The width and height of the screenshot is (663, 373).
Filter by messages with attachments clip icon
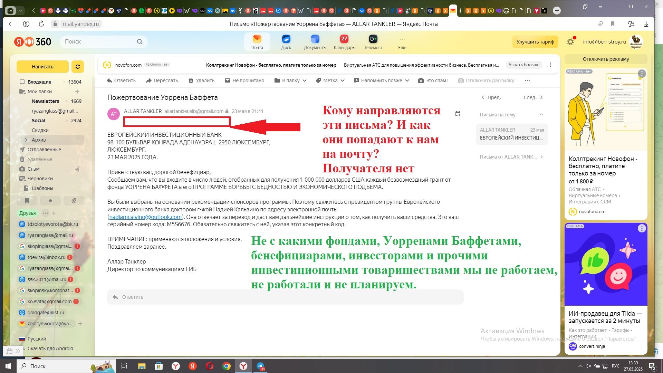point(74,201)
